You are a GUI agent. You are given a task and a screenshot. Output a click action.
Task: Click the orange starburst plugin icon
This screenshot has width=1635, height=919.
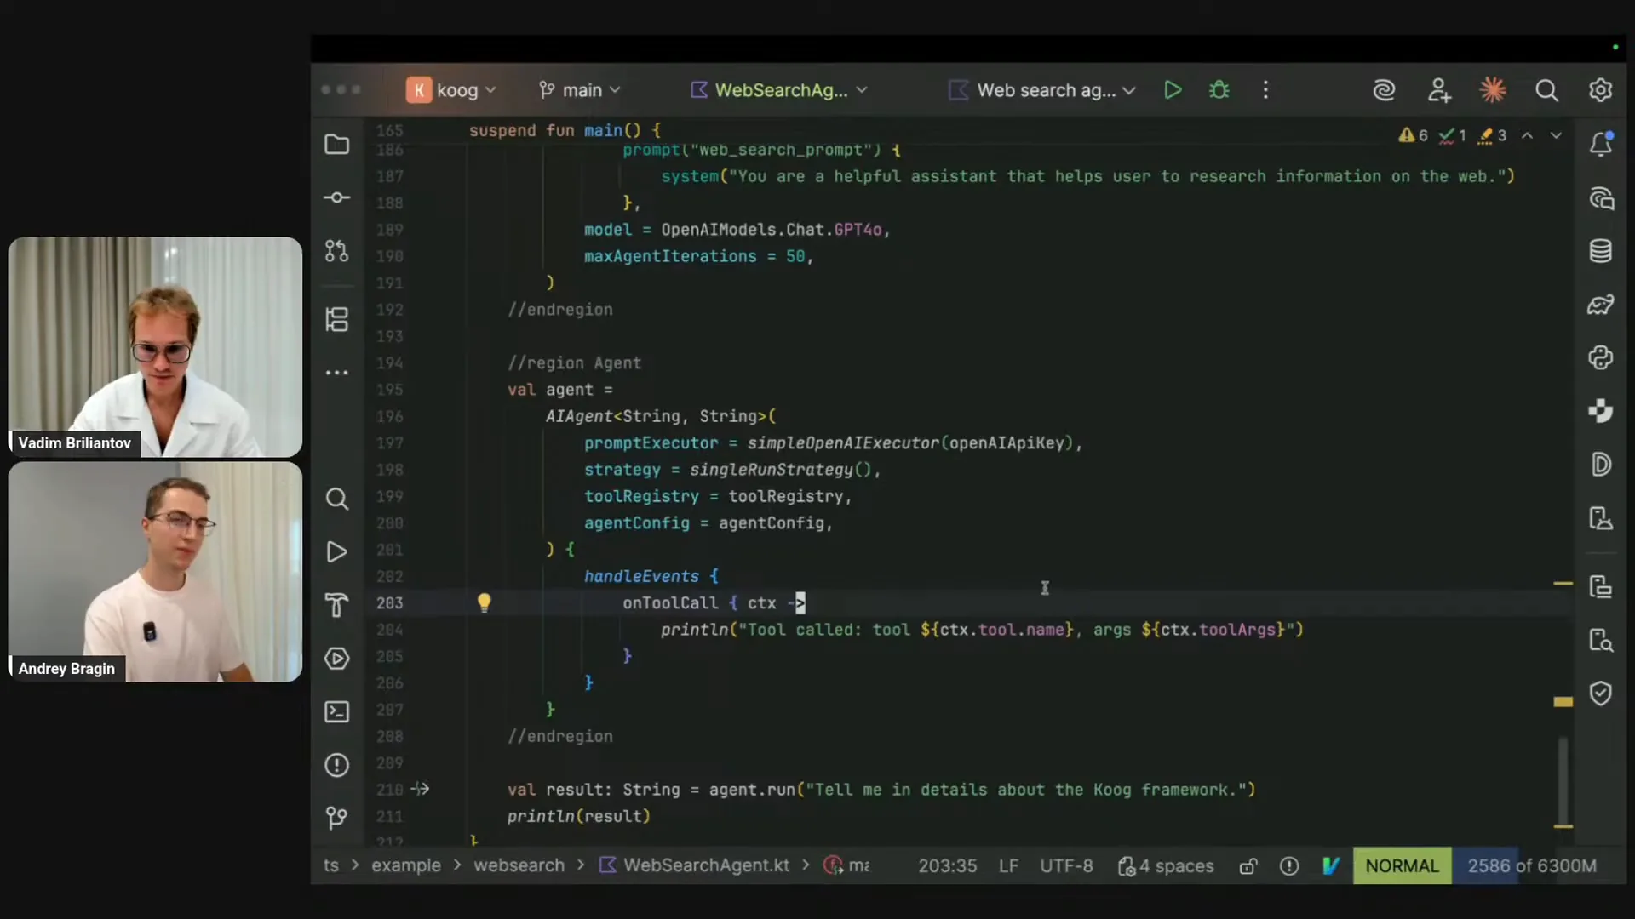(1493, 90)
